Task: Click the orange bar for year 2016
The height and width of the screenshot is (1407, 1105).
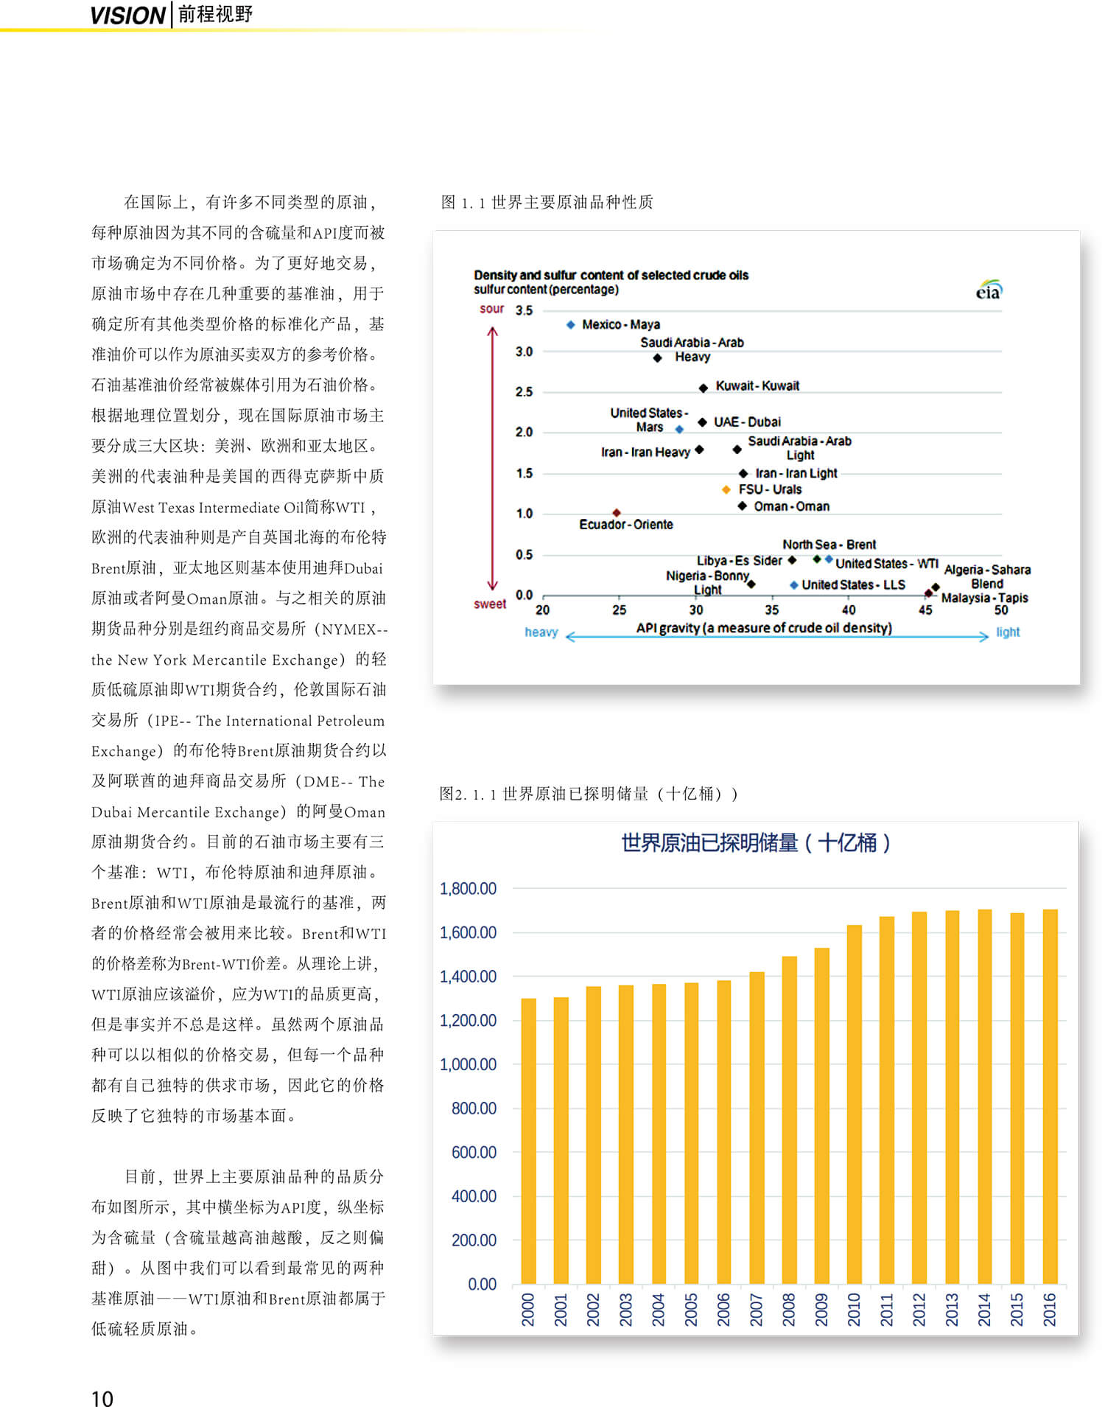Action: point(1050,1097)
